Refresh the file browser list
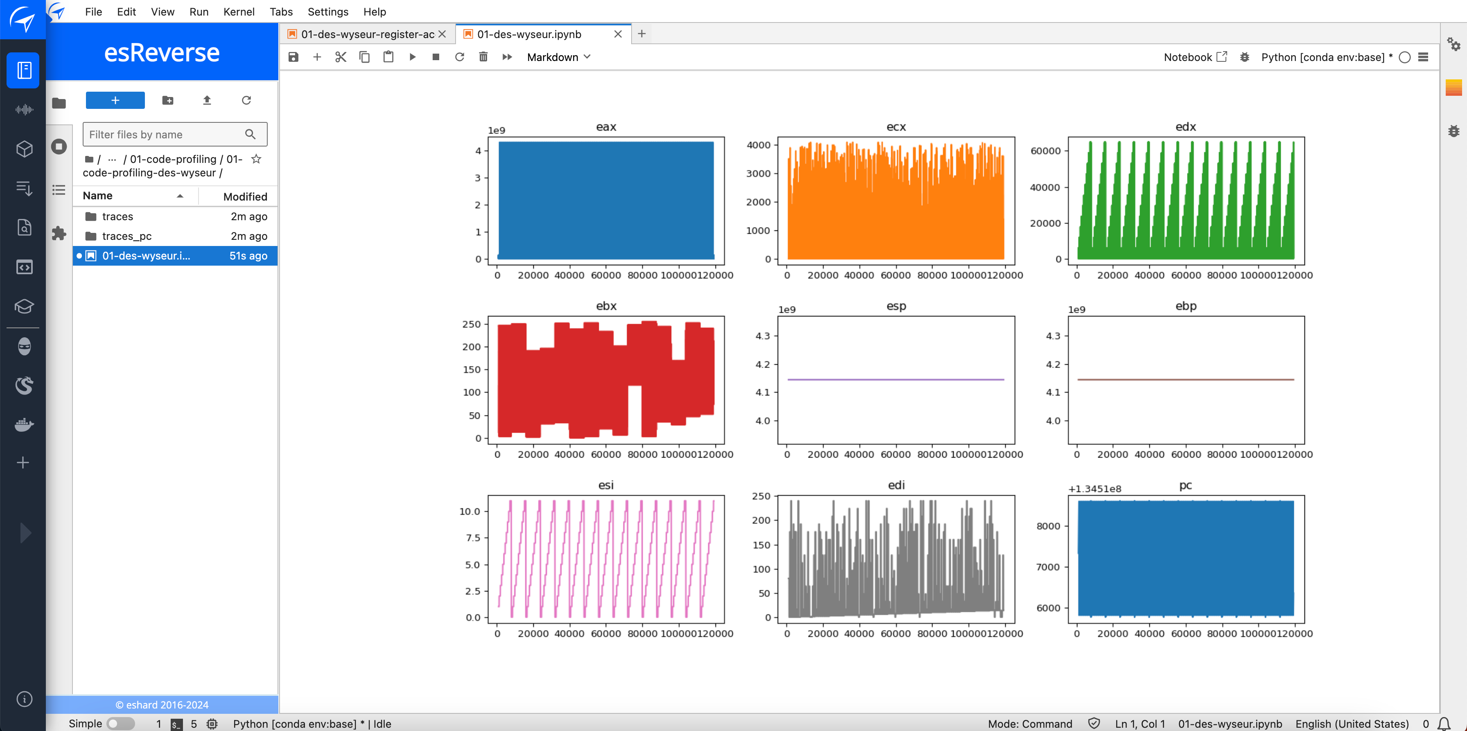Image resolution: width=1467 pixels, height=731 pixels. [x=246, y=100]
